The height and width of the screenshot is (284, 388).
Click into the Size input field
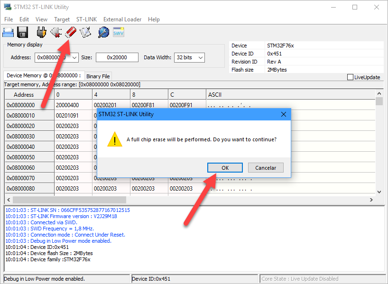[117, 57]
